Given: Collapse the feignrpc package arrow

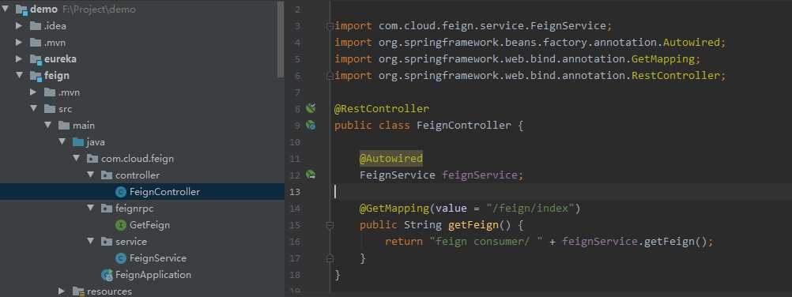Looking at the screenshot, I should (x=90, y=208).
